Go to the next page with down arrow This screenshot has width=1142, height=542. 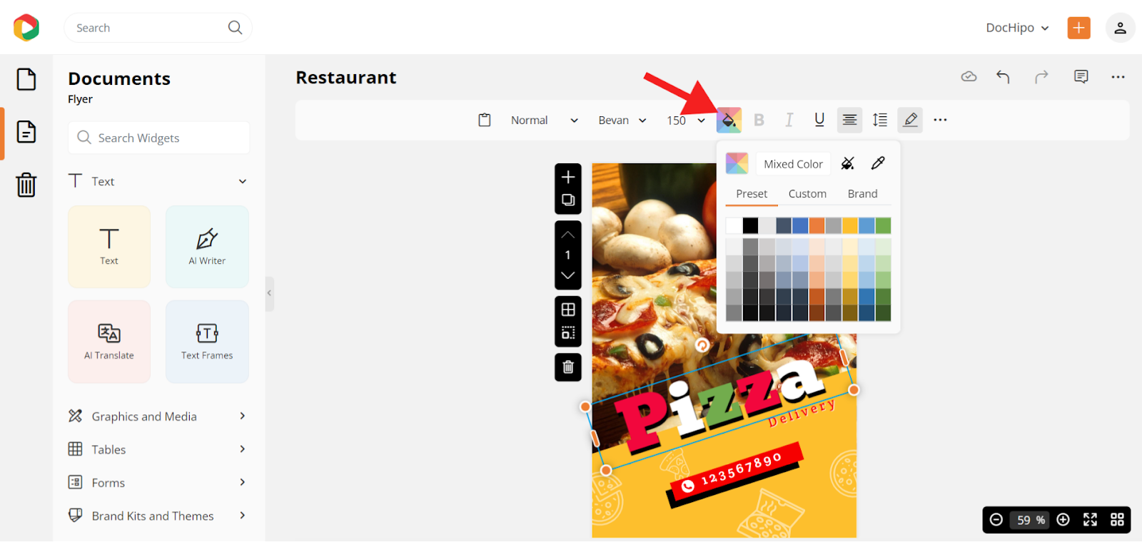568,275
